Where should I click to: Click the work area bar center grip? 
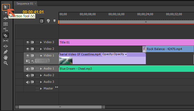(146, 22)
